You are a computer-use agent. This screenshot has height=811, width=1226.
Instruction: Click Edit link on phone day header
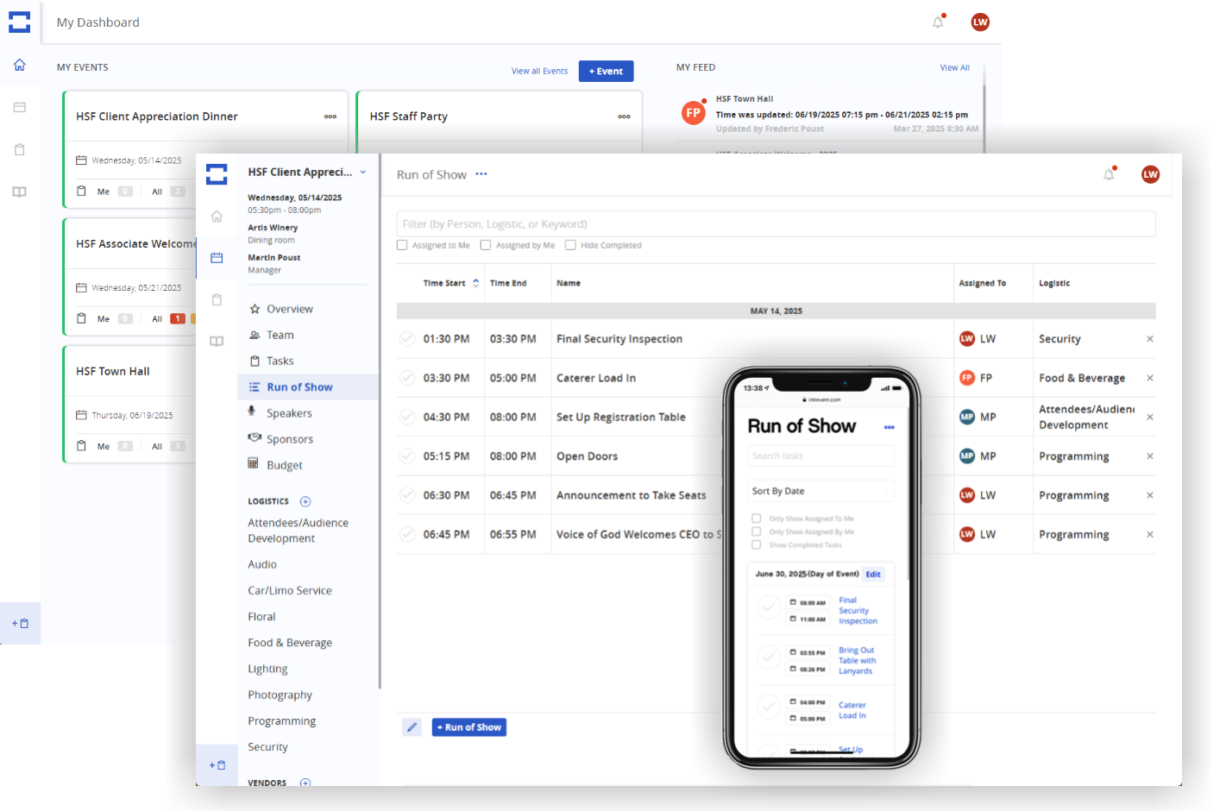pos(873,575)
